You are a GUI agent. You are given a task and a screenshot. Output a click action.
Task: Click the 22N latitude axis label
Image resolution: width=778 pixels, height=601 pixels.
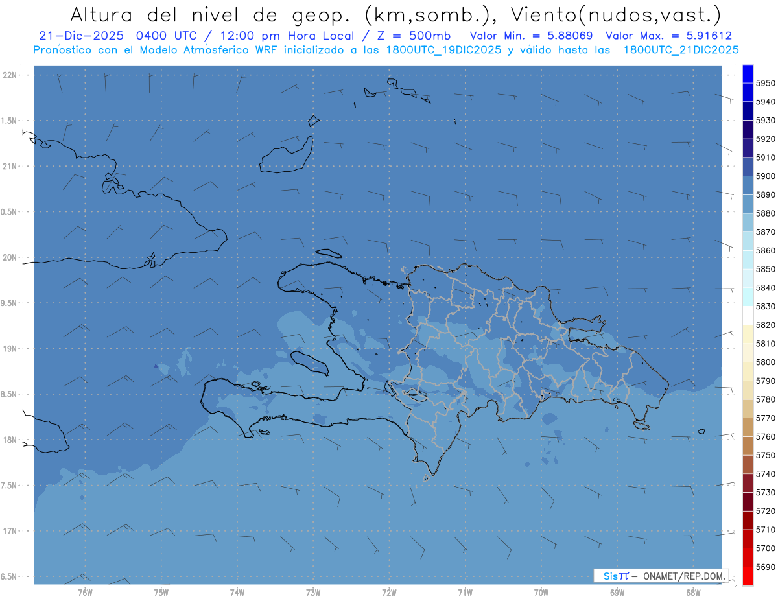tap(10, 75)
